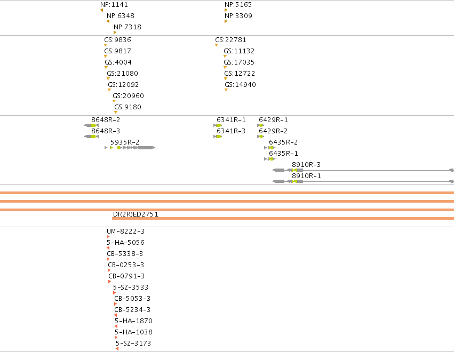Screen dimensions: 454x352
Task: Click the GS:22781 triangle marker
Action: pyautogui.click(x=217, y=45)
